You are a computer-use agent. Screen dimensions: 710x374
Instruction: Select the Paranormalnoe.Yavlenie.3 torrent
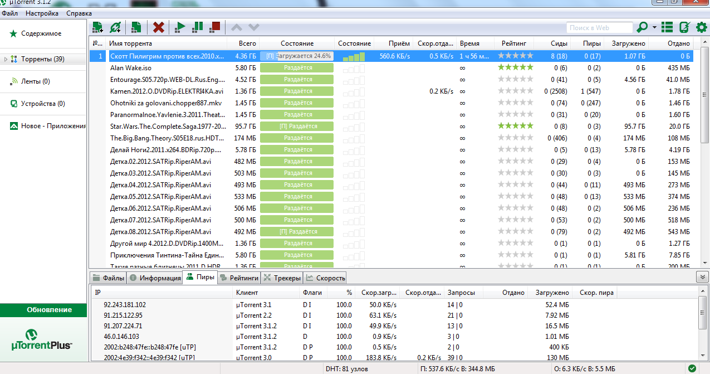391,114
